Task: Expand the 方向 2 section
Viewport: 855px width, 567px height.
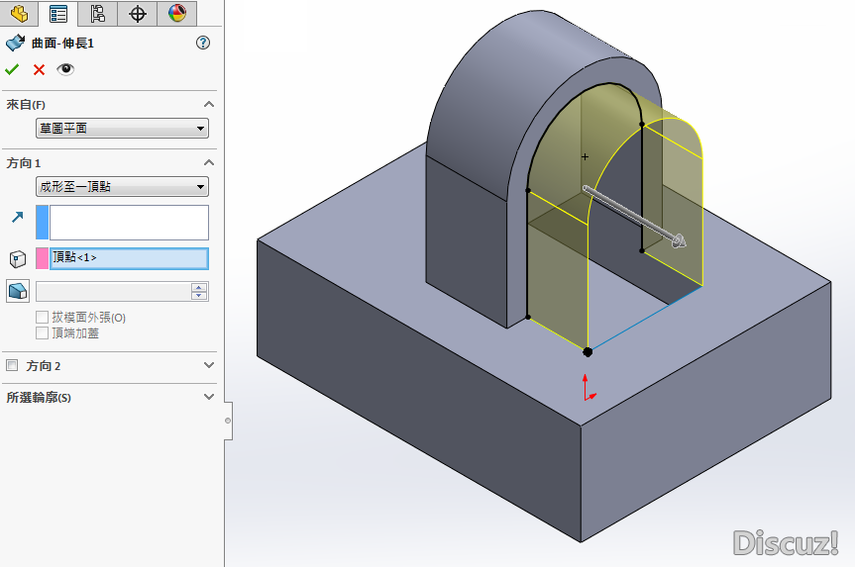Action: point(208,365)
